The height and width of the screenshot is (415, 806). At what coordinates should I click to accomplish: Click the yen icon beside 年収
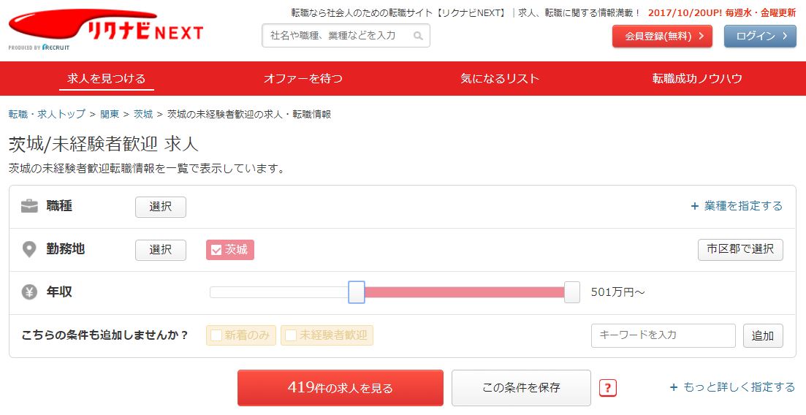(x=29, y=292)
